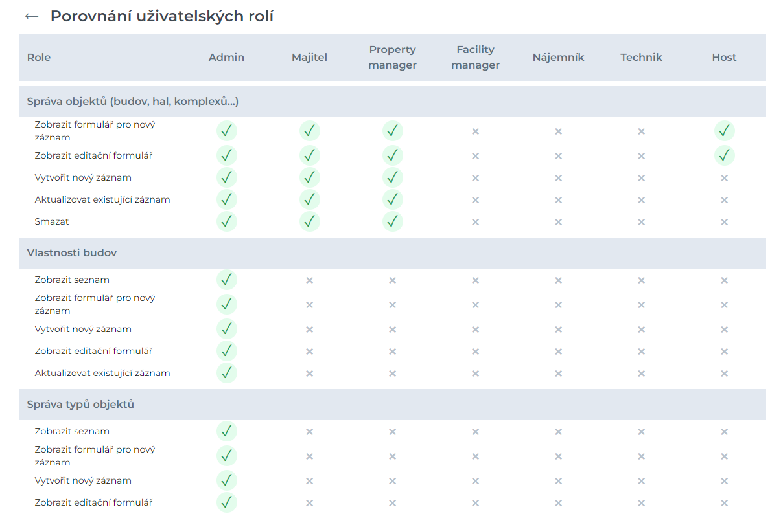The image size is (783, 514).
Task: Click Nájemník cross for Zobrazit seznam under Správa typů objektů
Action: point(558,432)
